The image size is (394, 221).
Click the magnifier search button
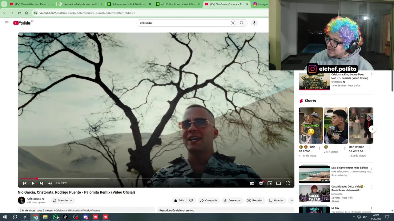(x=242, y=23)
